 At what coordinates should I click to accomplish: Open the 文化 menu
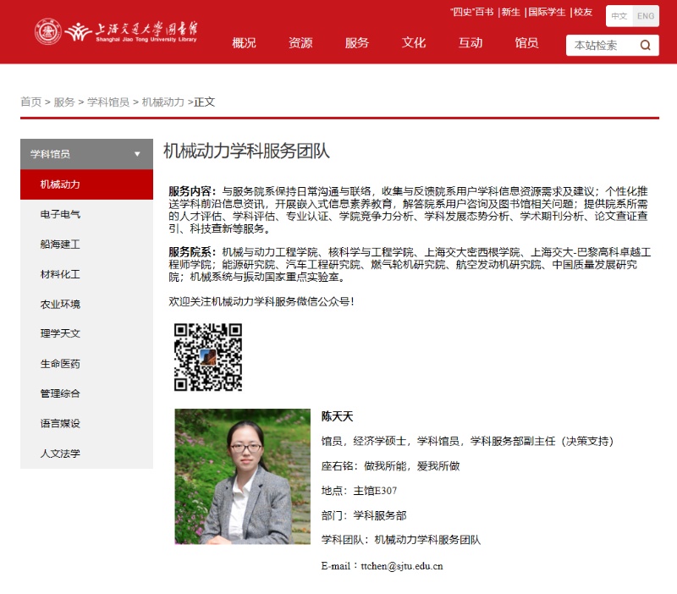point(414,43)
